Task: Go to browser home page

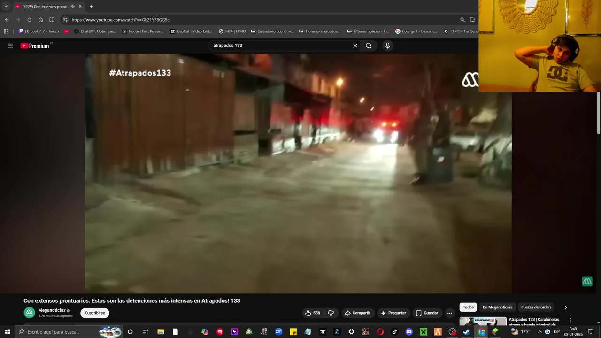Action: 40,20
